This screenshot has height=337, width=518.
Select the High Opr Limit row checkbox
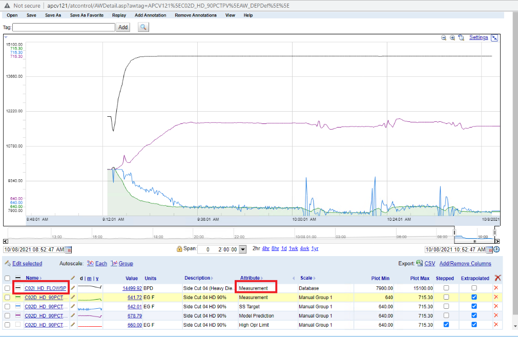pyautogui.click(x=7, y=325)
